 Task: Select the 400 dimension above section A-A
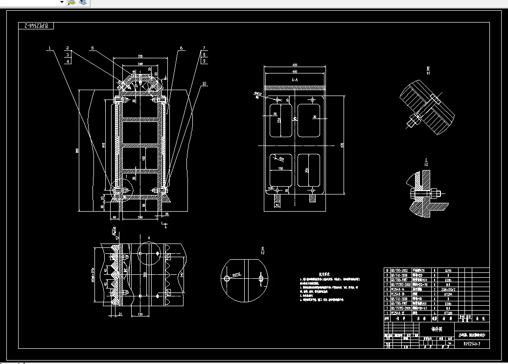[x=295, y=72]
